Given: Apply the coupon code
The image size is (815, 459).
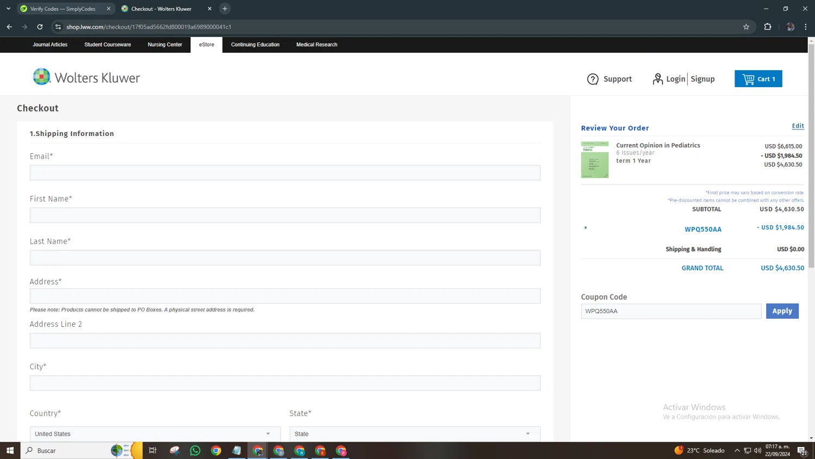Looking at the screenshot, I should tap(782, 311).
